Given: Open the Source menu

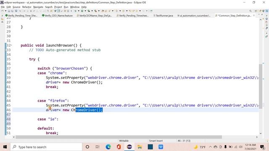Looking at the screenshot, I should 16,7.
